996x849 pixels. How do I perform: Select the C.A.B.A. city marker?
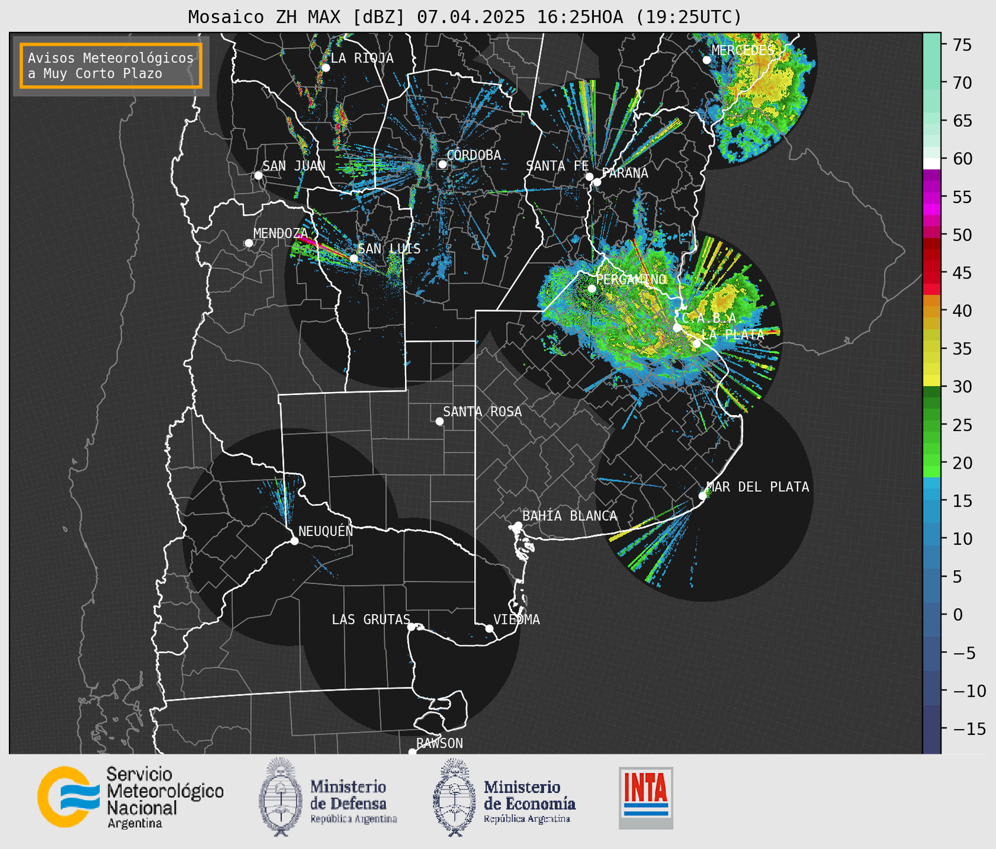(677, 327)
